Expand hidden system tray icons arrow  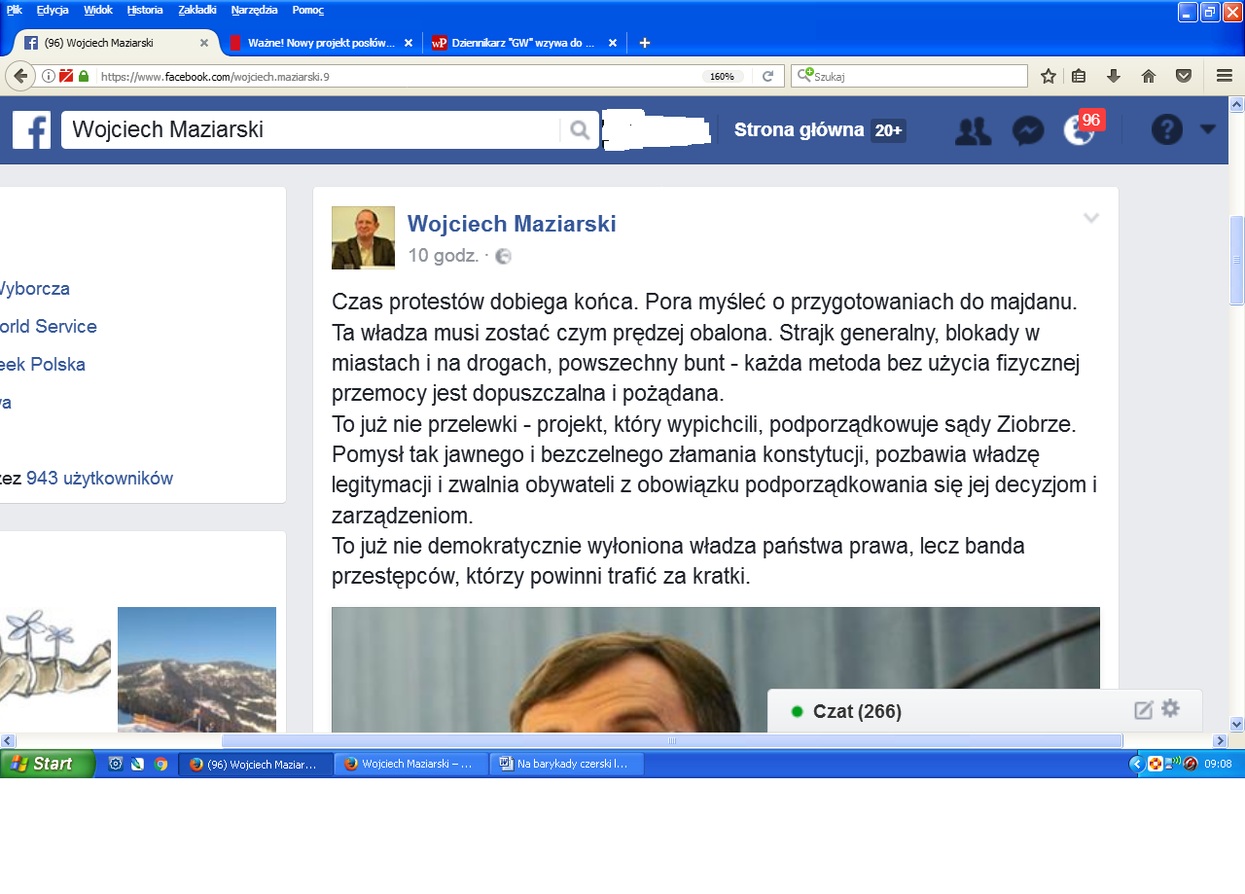pyautogui.click(x=1136, y=764)
